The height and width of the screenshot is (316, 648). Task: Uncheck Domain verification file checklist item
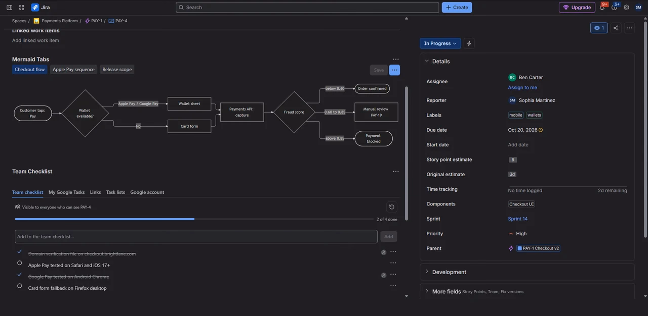click(20, 251)
